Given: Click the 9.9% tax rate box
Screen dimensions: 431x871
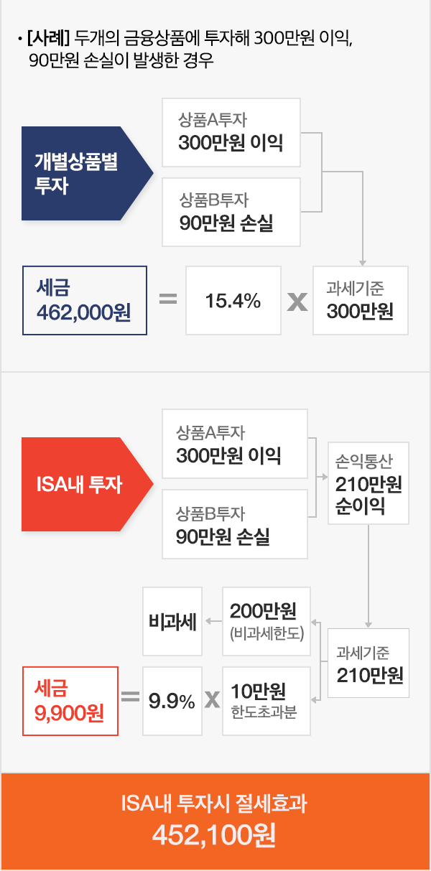Looking at the screenshot, I should point(172,701).
